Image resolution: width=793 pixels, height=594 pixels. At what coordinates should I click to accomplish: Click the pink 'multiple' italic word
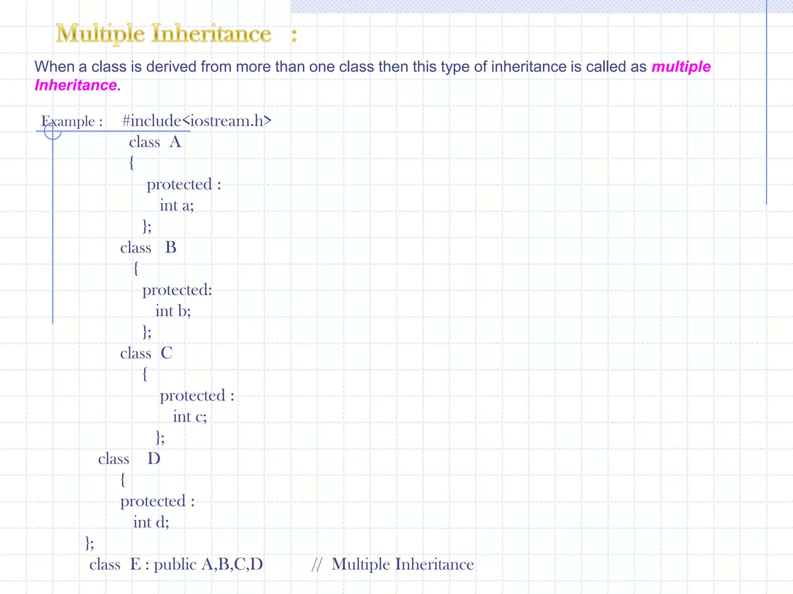681,67
